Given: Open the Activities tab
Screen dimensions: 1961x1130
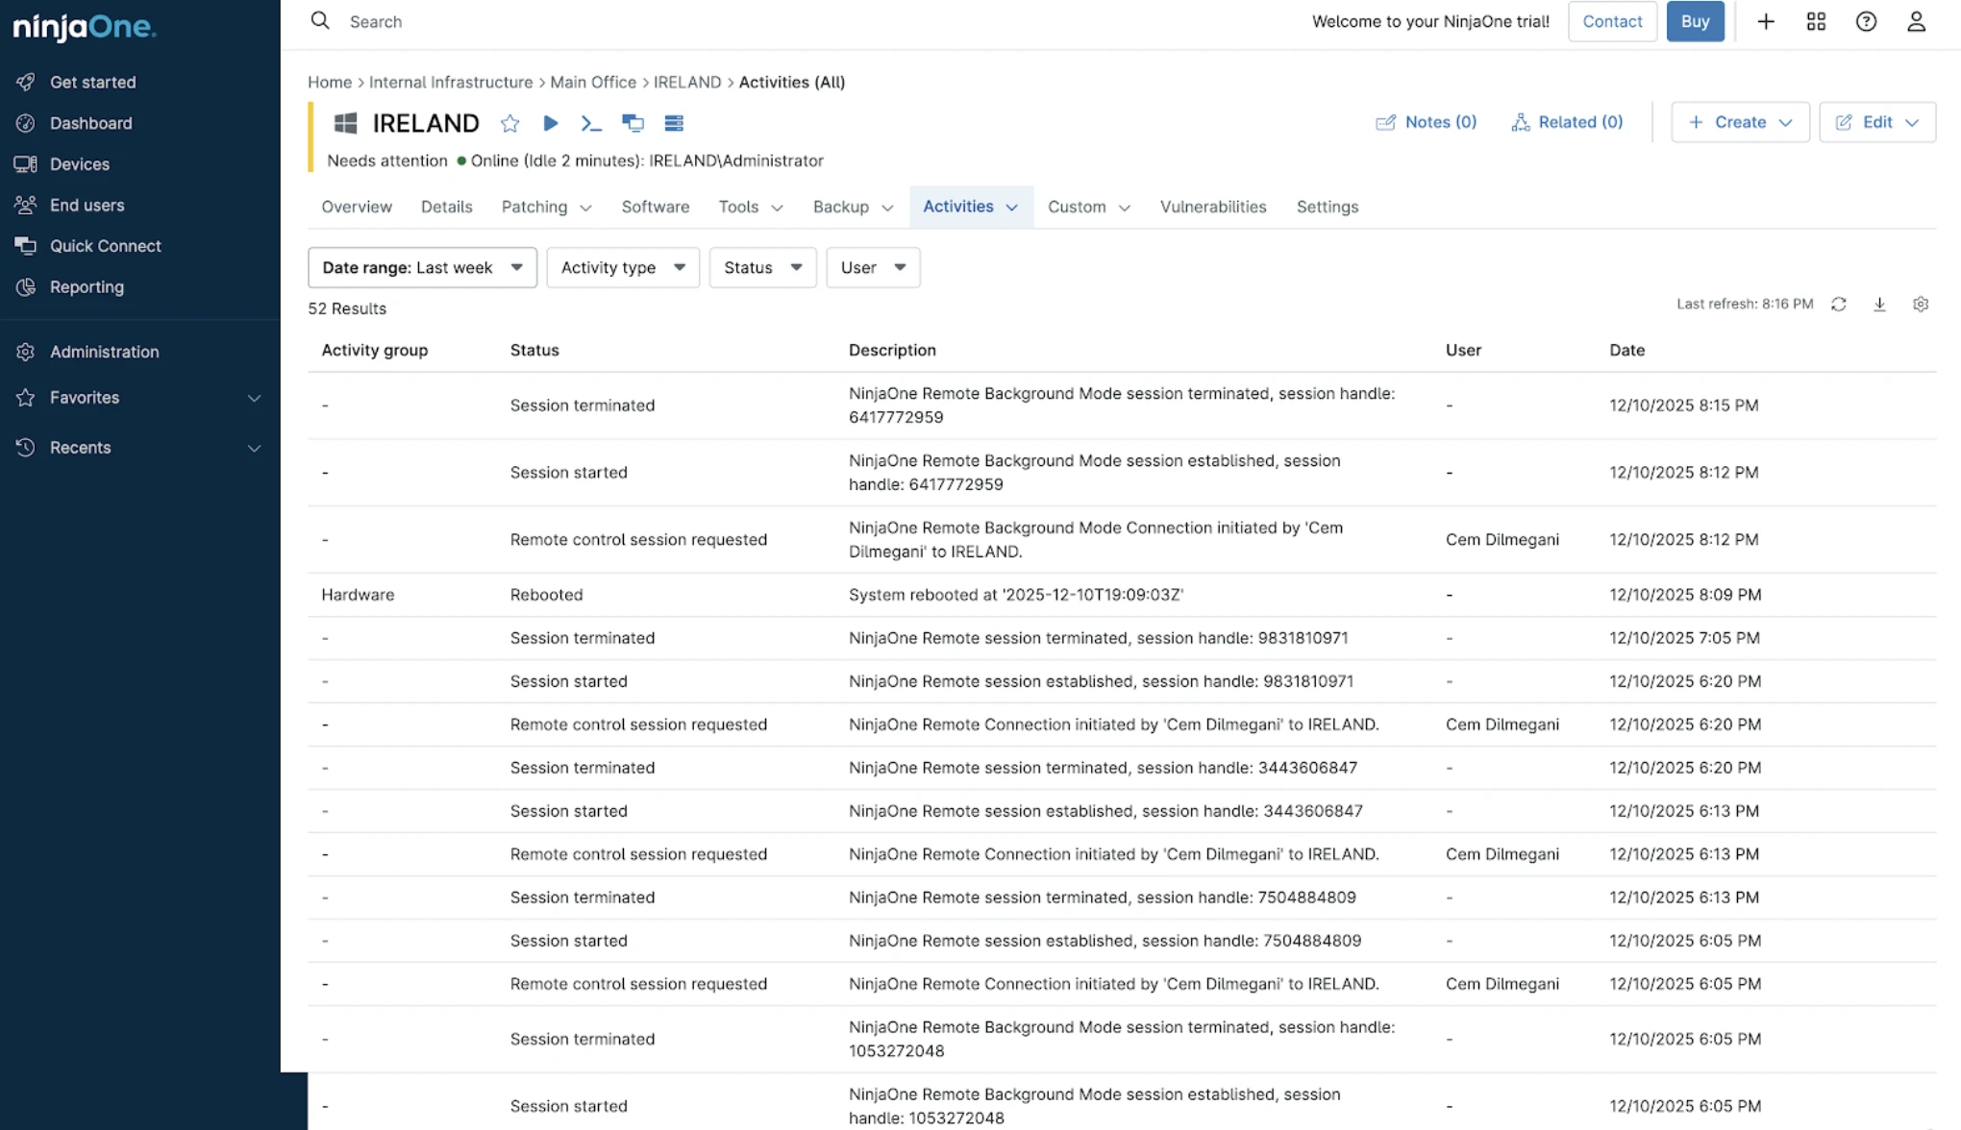Looking at the screenshot, I should pos(971,207).
